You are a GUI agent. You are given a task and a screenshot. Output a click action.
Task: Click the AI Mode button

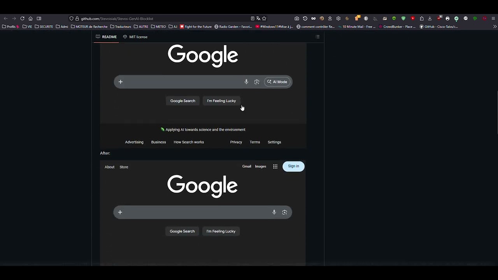coord(277,82)
